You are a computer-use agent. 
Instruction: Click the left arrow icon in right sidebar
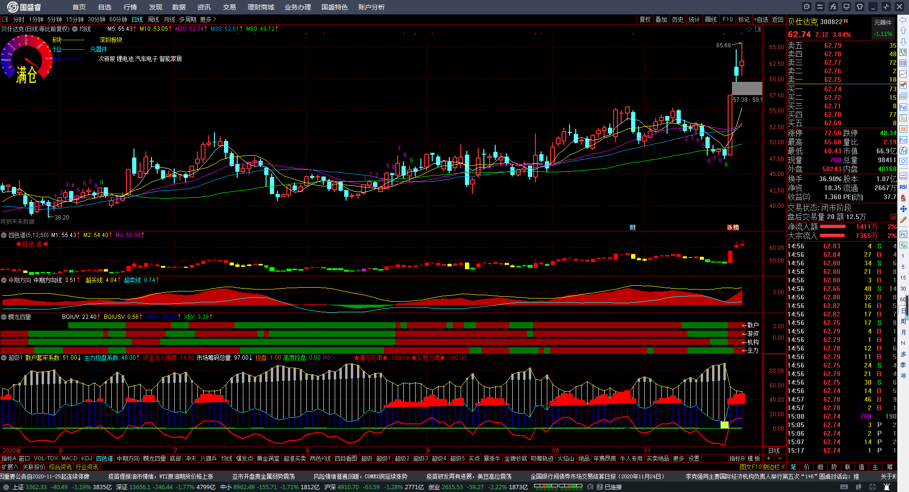point(903,20)
